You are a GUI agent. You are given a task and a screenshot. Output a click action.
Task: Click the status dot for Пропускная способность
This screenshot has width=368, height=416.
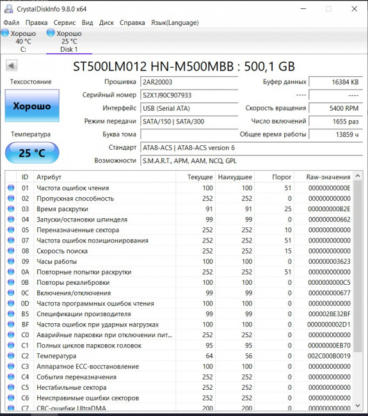click(11, 198)
